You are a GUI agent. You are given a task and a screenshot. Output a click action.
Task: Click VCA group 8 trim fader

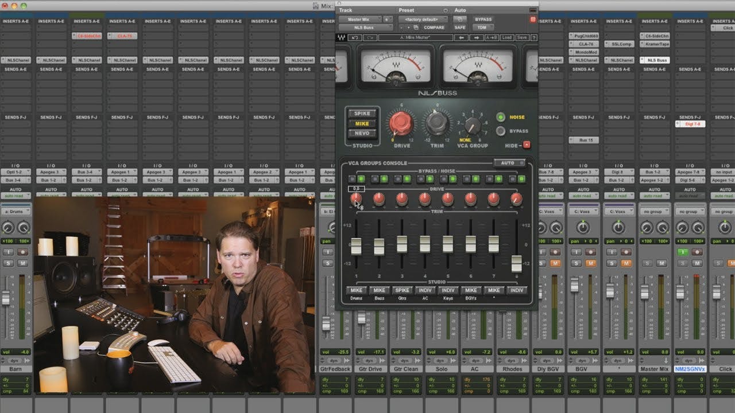[516, 263]
